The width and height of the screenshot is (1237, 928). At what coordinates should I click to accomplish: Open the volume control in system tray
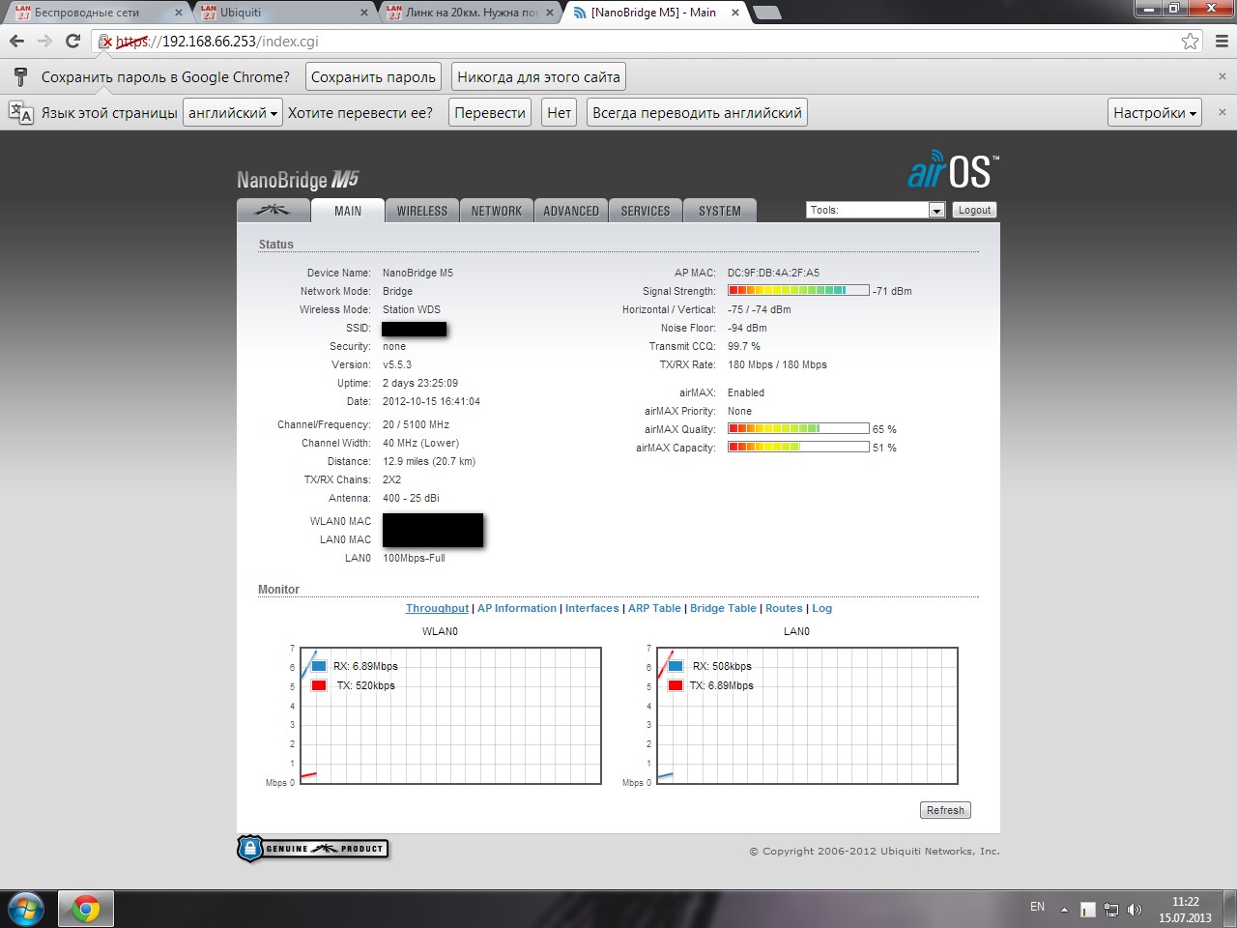[1135, 910]
